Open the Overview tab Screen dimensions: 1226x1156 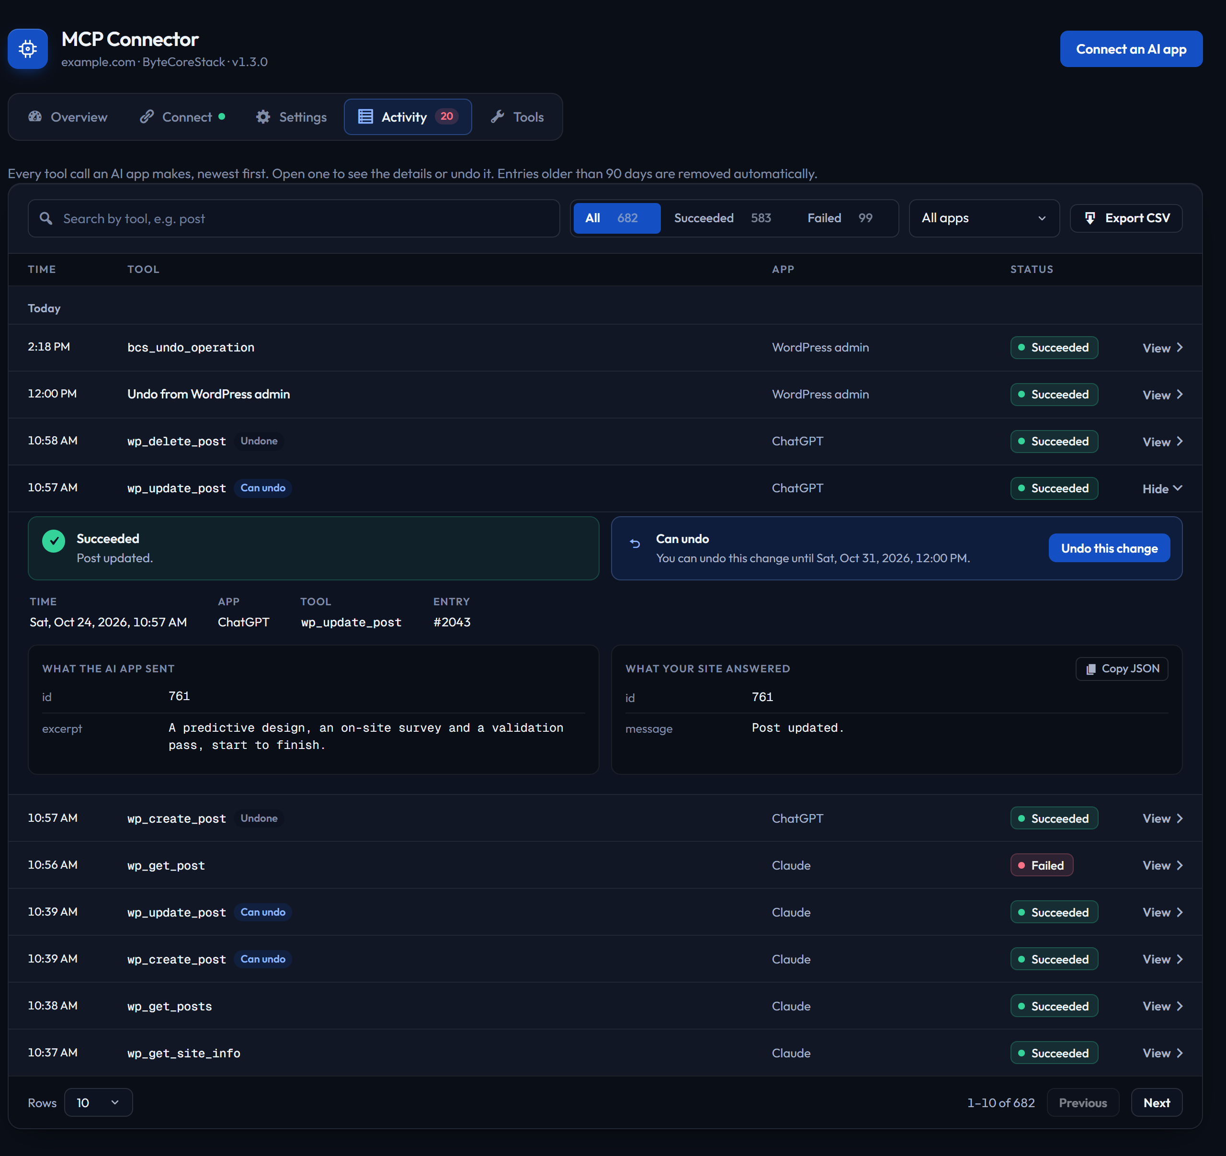68,117
